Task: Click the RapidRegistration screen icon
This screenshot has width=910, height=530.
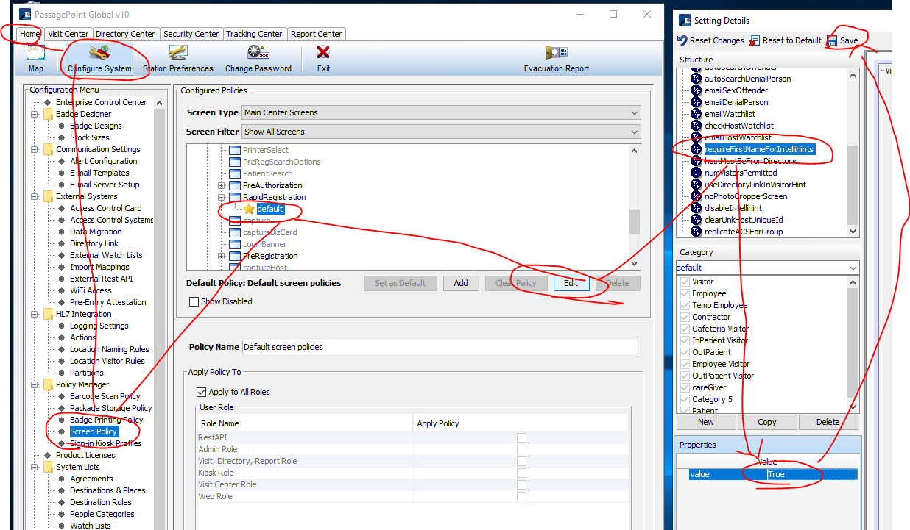Action: [x=235, y=197]
